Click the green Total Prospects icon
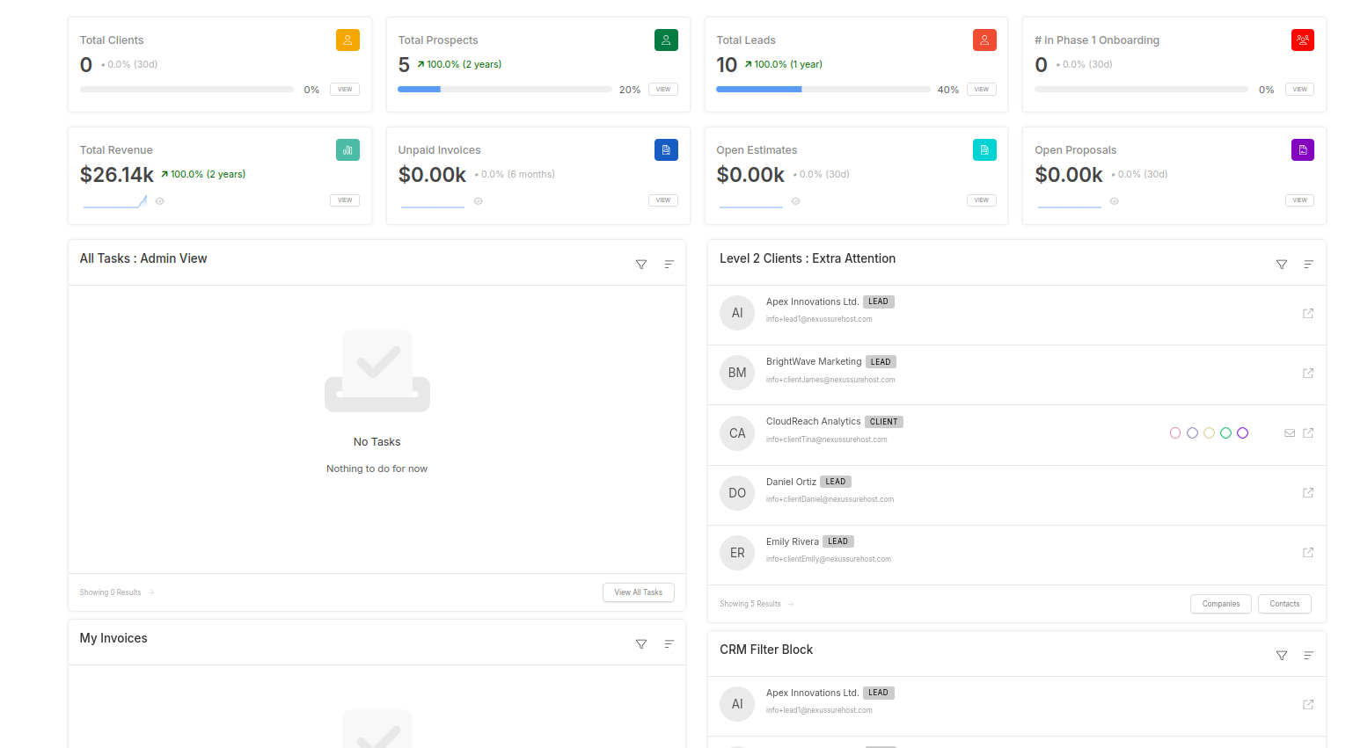This screenshot has height=748, width=1353. [x=666, y=40]
